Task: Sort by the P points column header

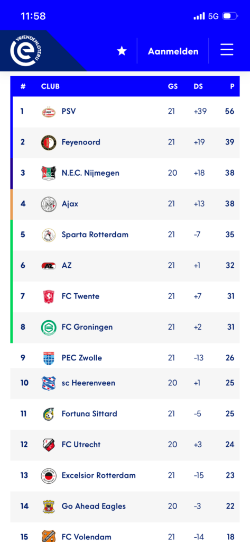Action: pos(233,86)
